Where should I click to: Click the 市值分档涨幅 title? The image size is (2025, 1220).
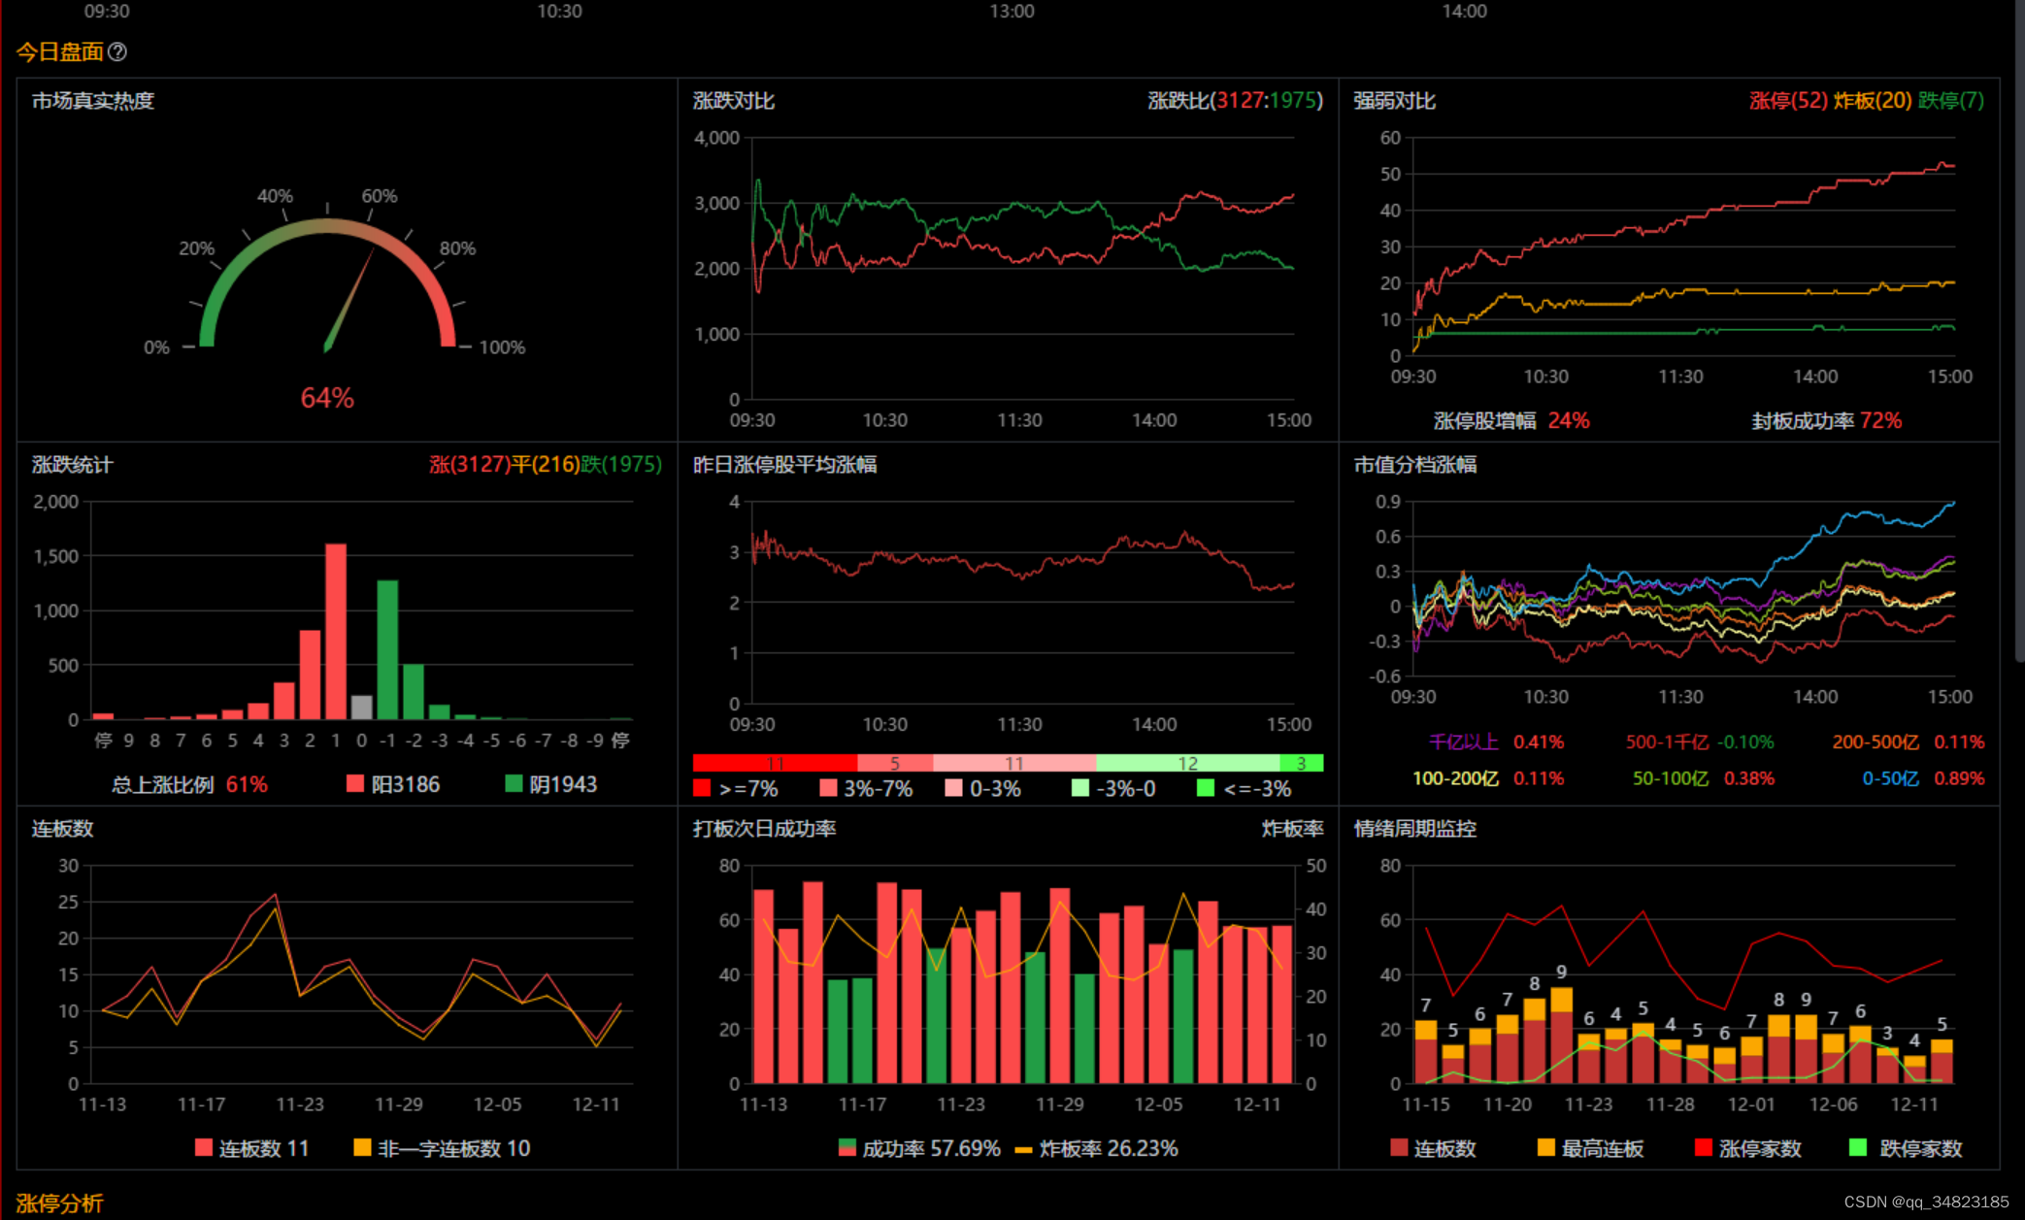(1415, 465)
